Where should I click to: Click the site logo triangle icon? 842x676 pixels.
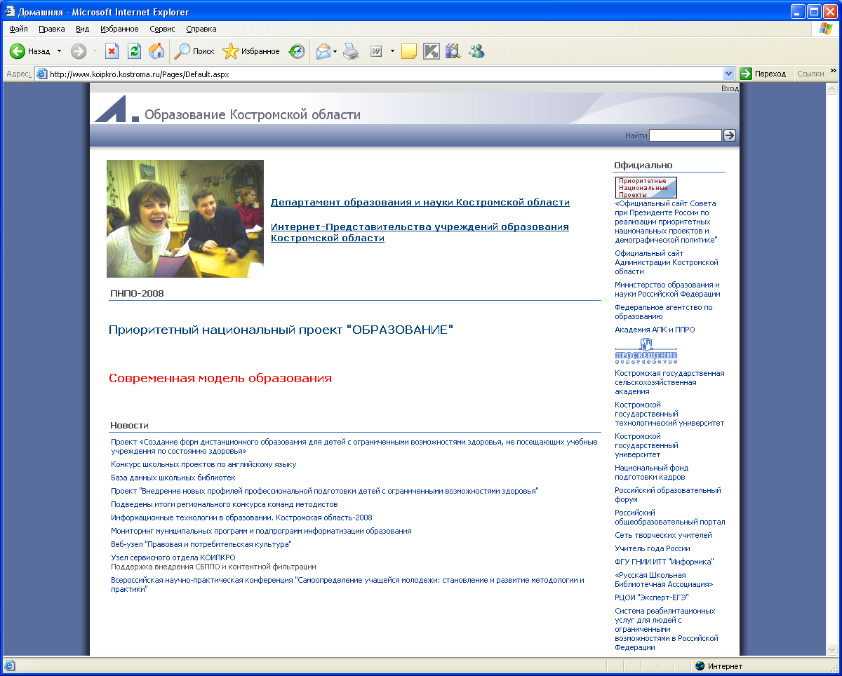tap(117, 109)
